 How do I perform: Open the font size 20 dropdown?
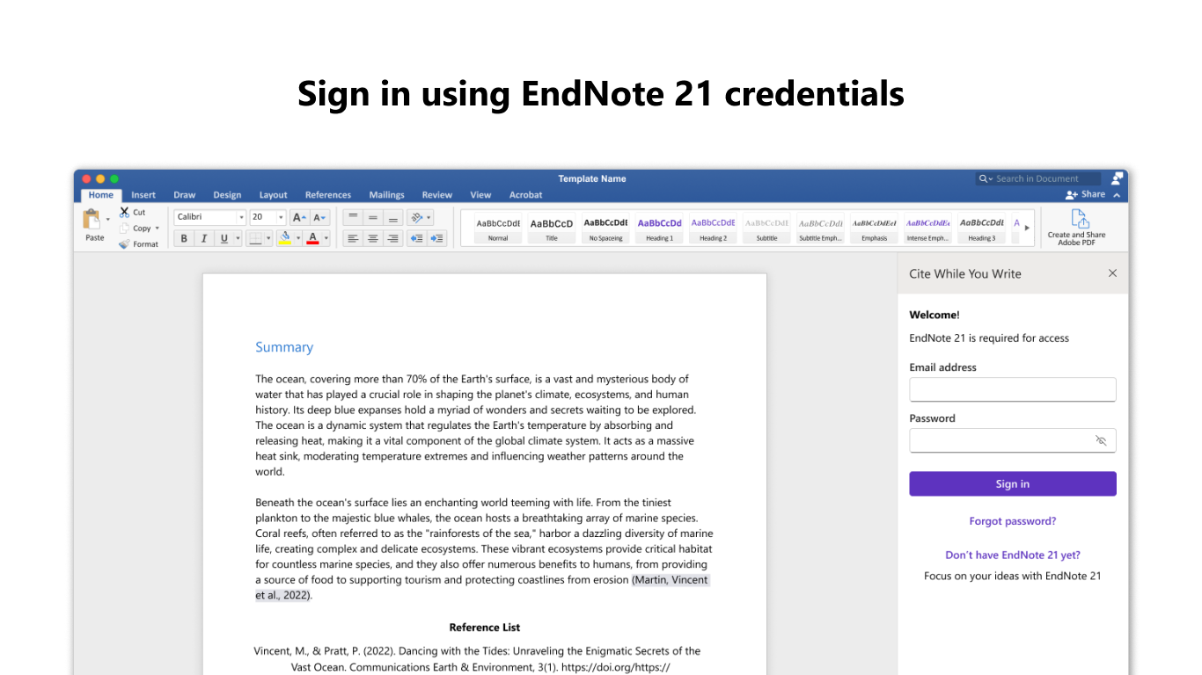281,217
